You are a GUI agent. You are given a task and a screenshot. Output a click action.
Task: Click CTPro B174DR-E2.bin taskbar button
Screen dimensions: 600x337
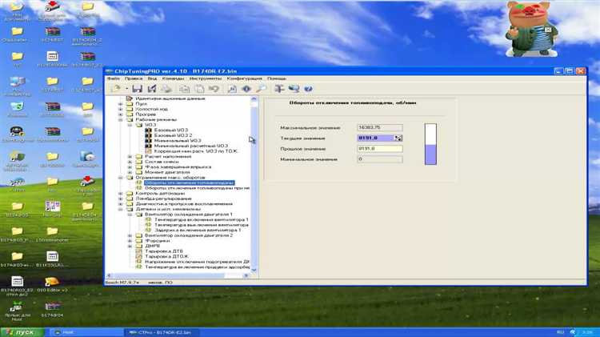(161, 332)
